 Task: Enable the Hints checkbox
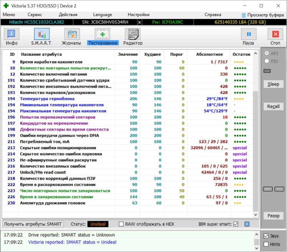(266, 244)
